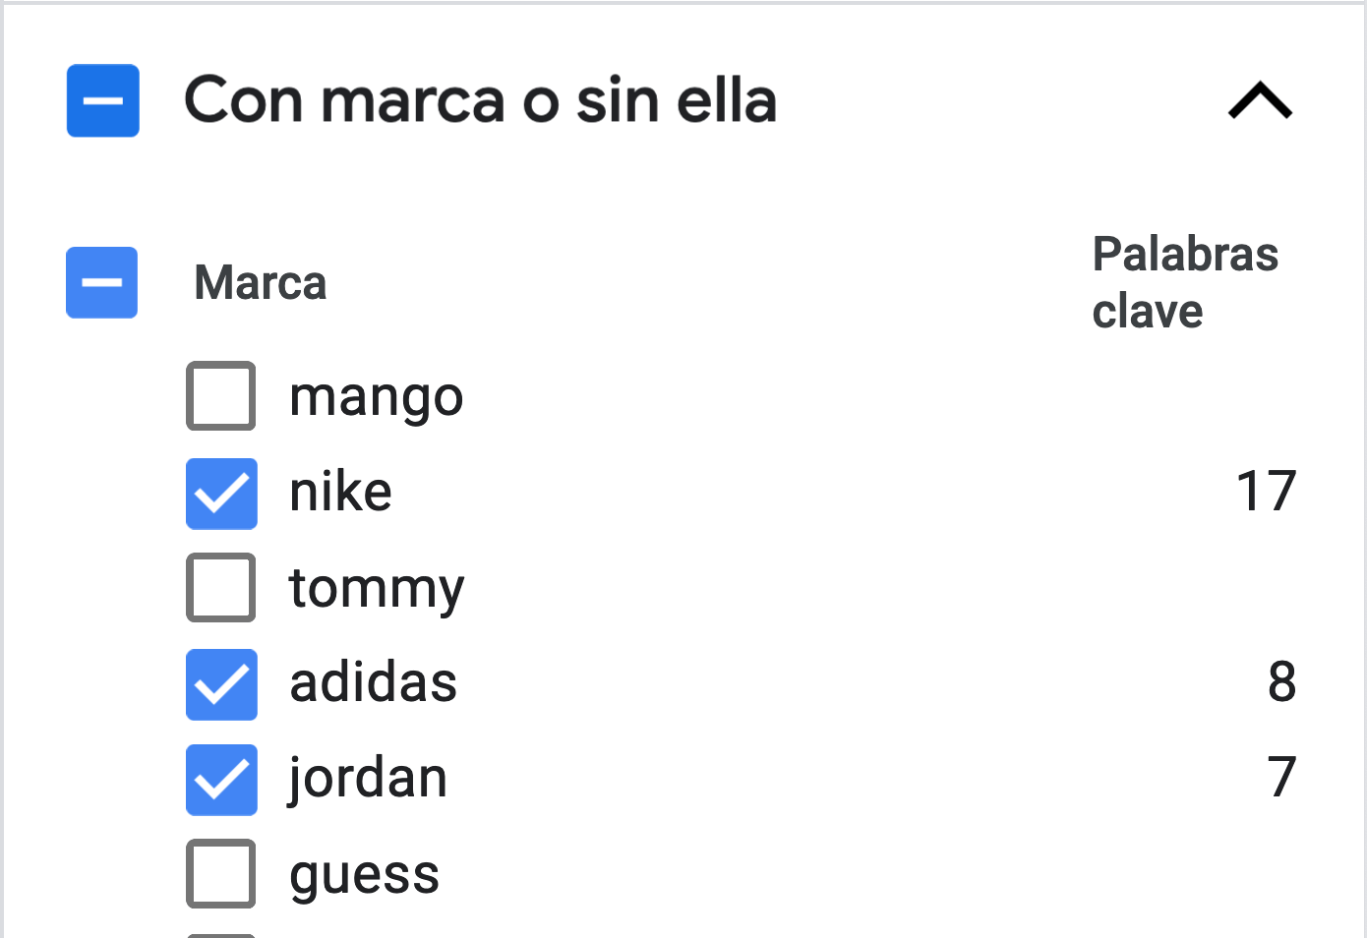
Task: Enable the mango brand filter
Action: 220,396
